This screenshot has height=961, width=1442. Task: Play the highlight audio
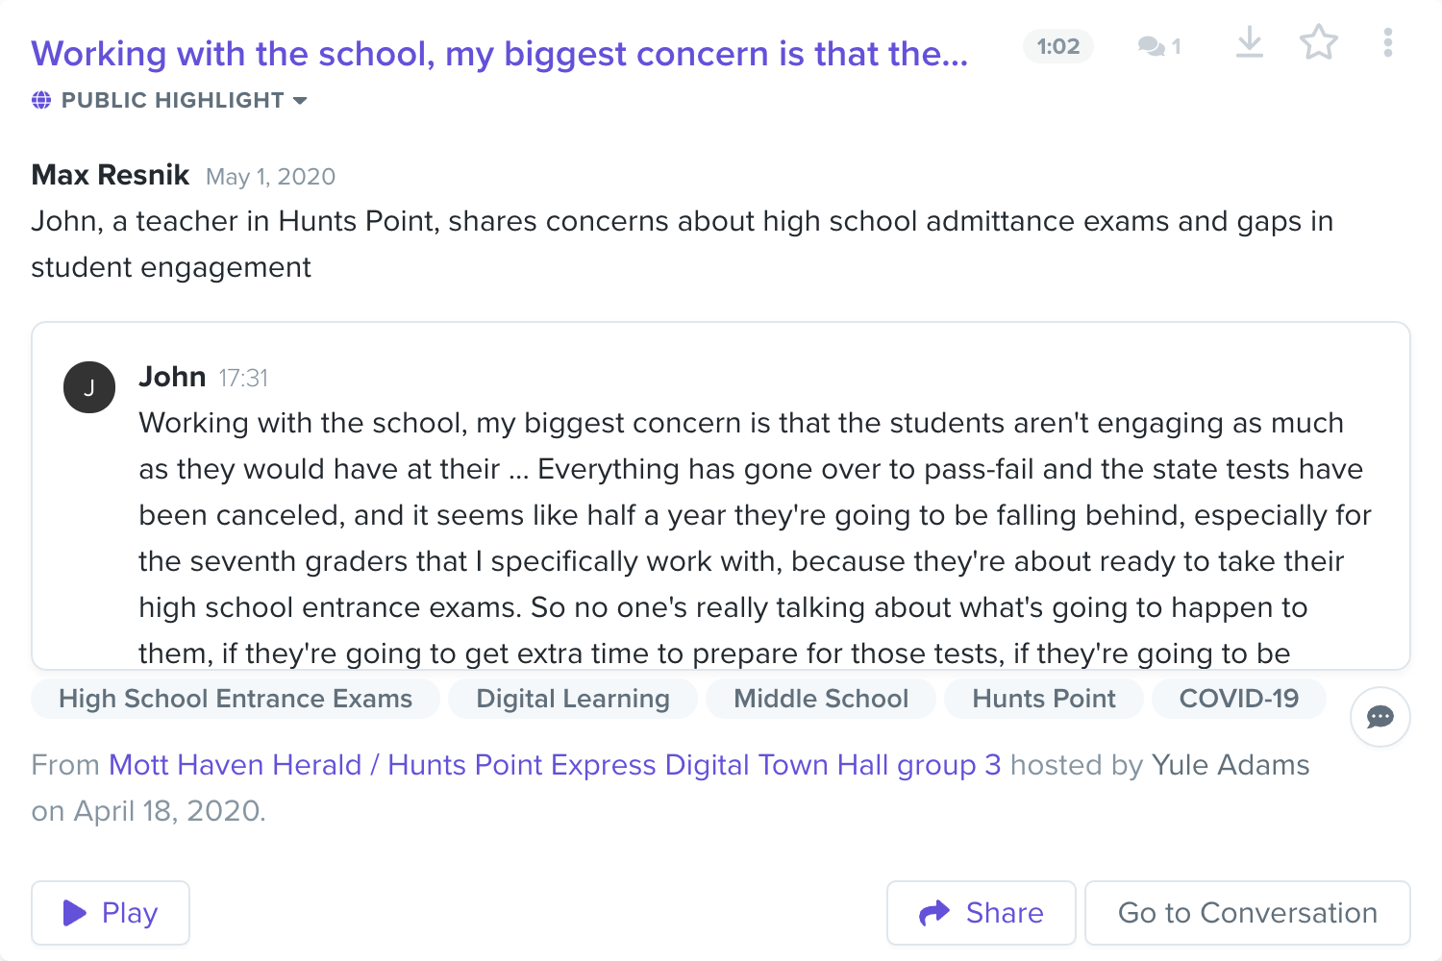[111, 913]
